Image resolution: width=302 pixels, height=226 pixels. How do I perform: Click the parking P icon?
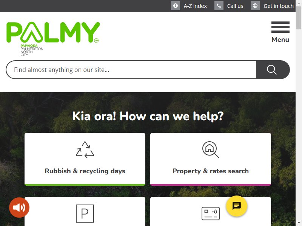85,214
